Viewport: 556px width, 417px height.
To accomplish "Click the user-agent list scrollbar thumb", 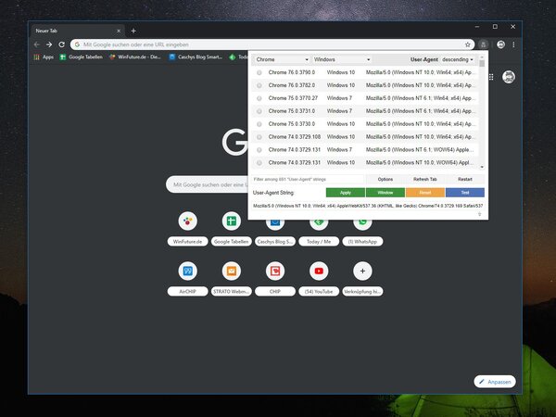I will coord(482,63).
